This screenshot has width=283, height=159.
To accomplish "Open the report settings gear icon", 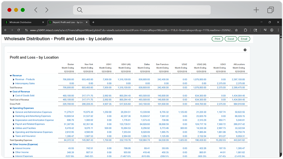I will click(245, 50).
